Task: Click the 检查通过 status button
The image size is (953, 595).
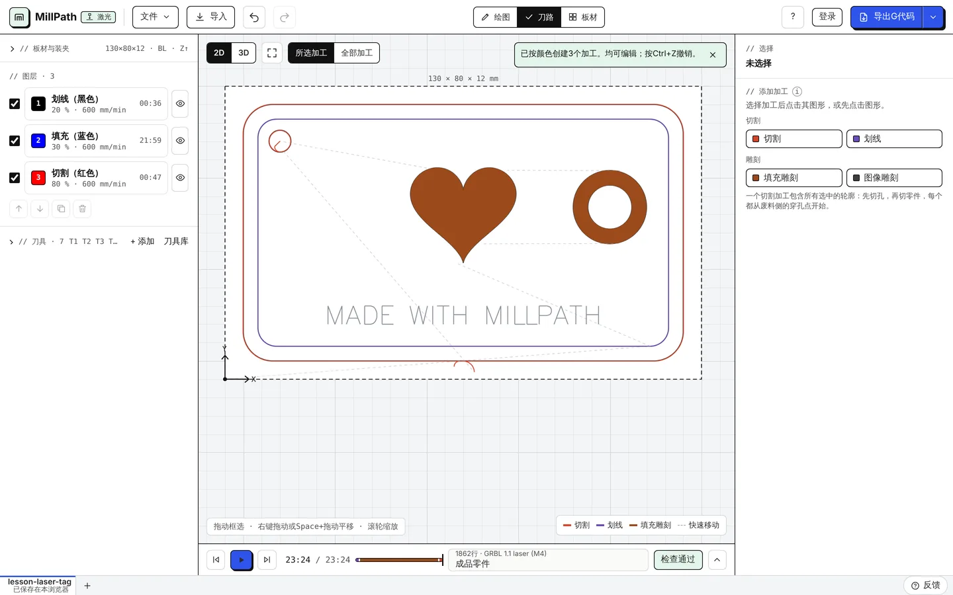Action: coord(678,560)
